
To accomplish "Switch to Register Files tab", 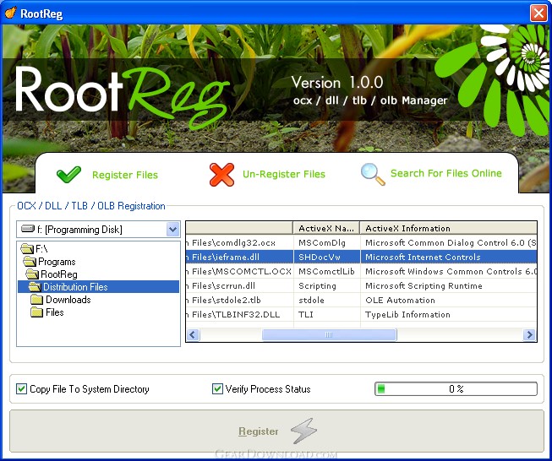I will [107, 175].
